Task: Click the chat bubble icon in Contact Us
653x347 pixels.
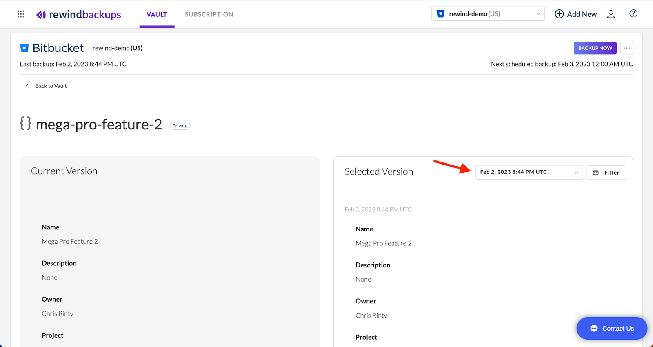Action: point(594,329)
